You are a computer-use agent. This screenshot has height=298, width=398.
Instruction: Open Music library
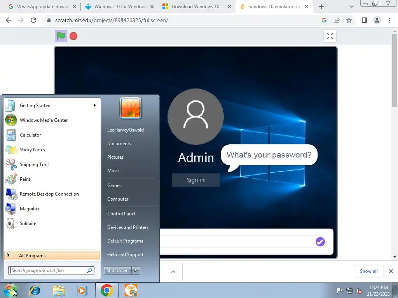coord(113,171)
